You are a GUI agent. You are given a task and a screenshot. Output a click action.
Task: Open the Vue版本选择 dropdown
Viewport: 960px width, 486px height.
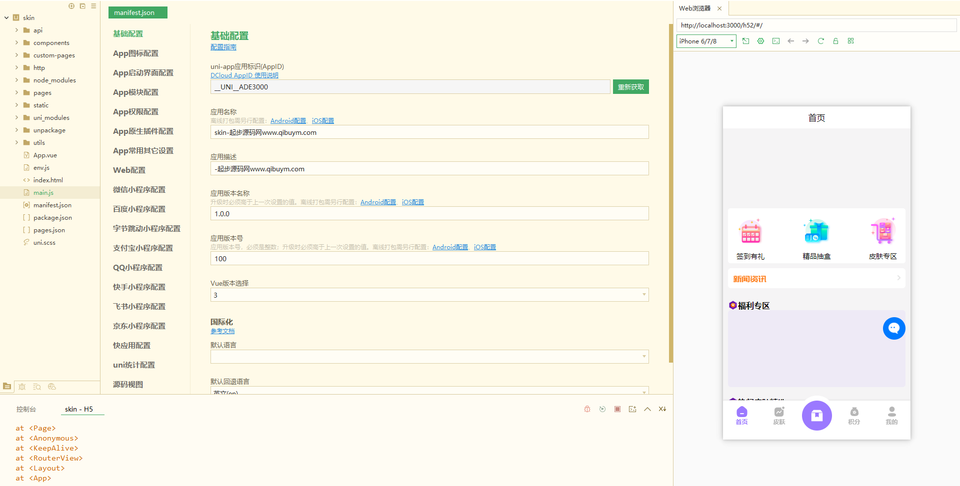point(429,295)
